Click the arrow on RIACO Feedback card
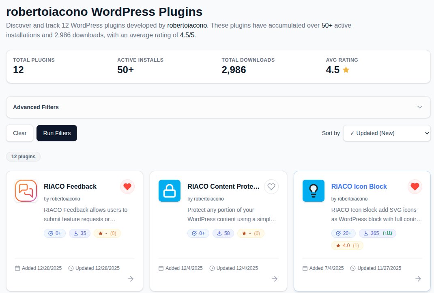 pos(131,279)
